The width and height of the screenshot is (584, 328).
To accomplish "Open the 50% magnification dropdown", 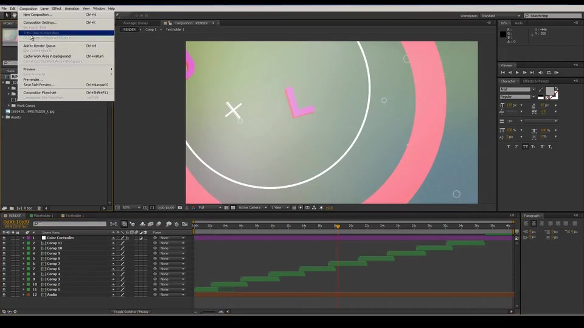I will (x=131, y=208).
